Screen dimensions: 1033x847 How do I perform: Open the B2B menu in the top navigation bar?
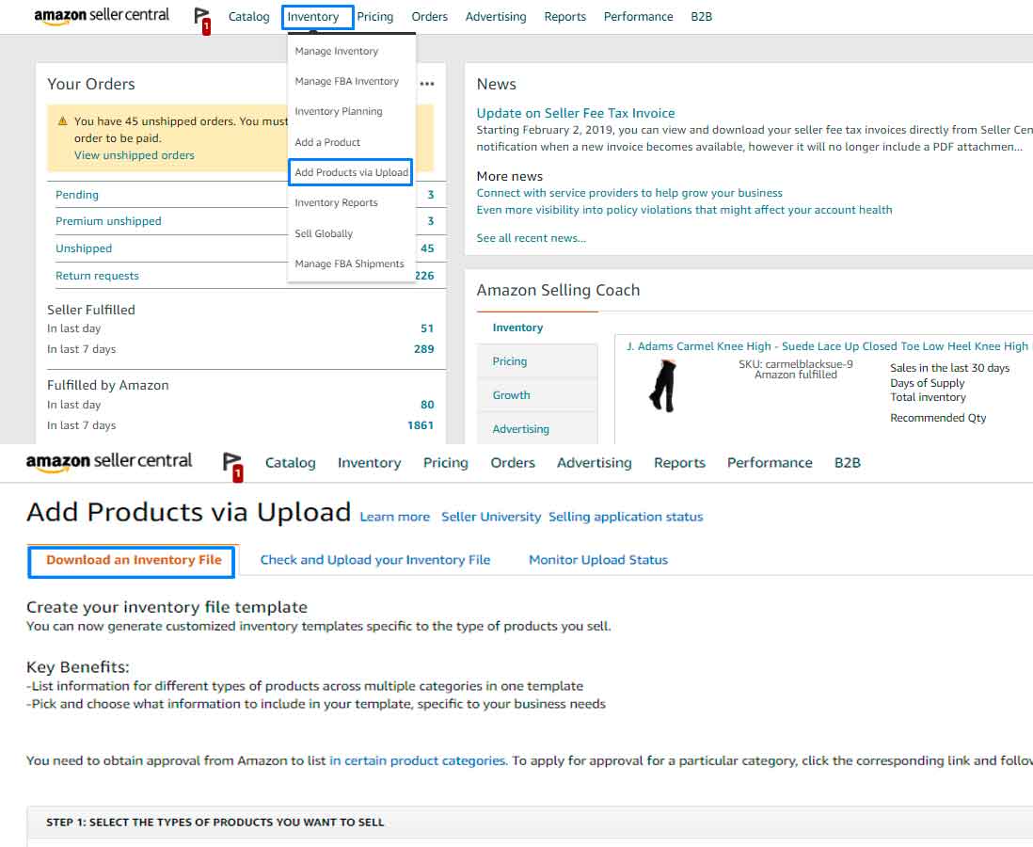(701, 17)
